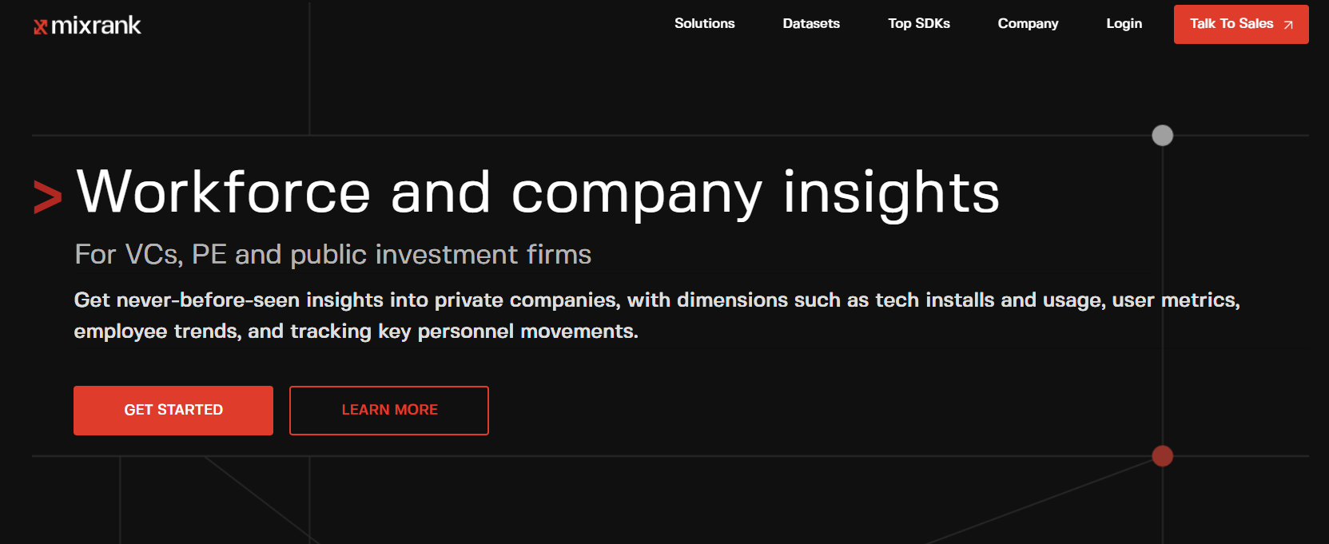Click the red circle node near the bottom right
Image resolution: width=1329 pixels, height=544 pixels.
[1163, 456]
